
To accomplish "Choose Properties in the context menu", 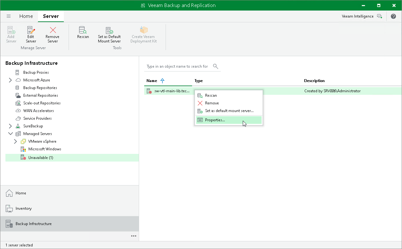I will pyautogui.click(x=229, y=120).
